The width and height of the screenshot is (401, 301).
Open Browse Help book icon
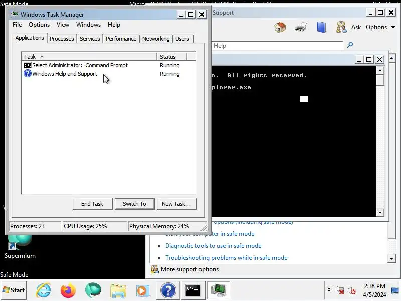[321, 27]
